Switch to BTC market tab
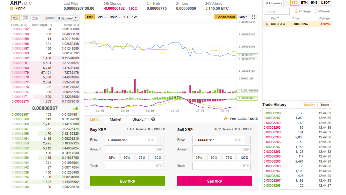Screen dimensions: 346x195 tap(294, 3)
